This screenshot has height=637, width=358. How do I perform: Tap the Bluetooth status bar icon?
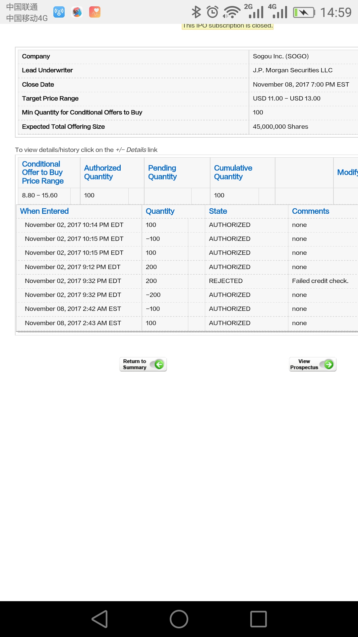point(196,12)
